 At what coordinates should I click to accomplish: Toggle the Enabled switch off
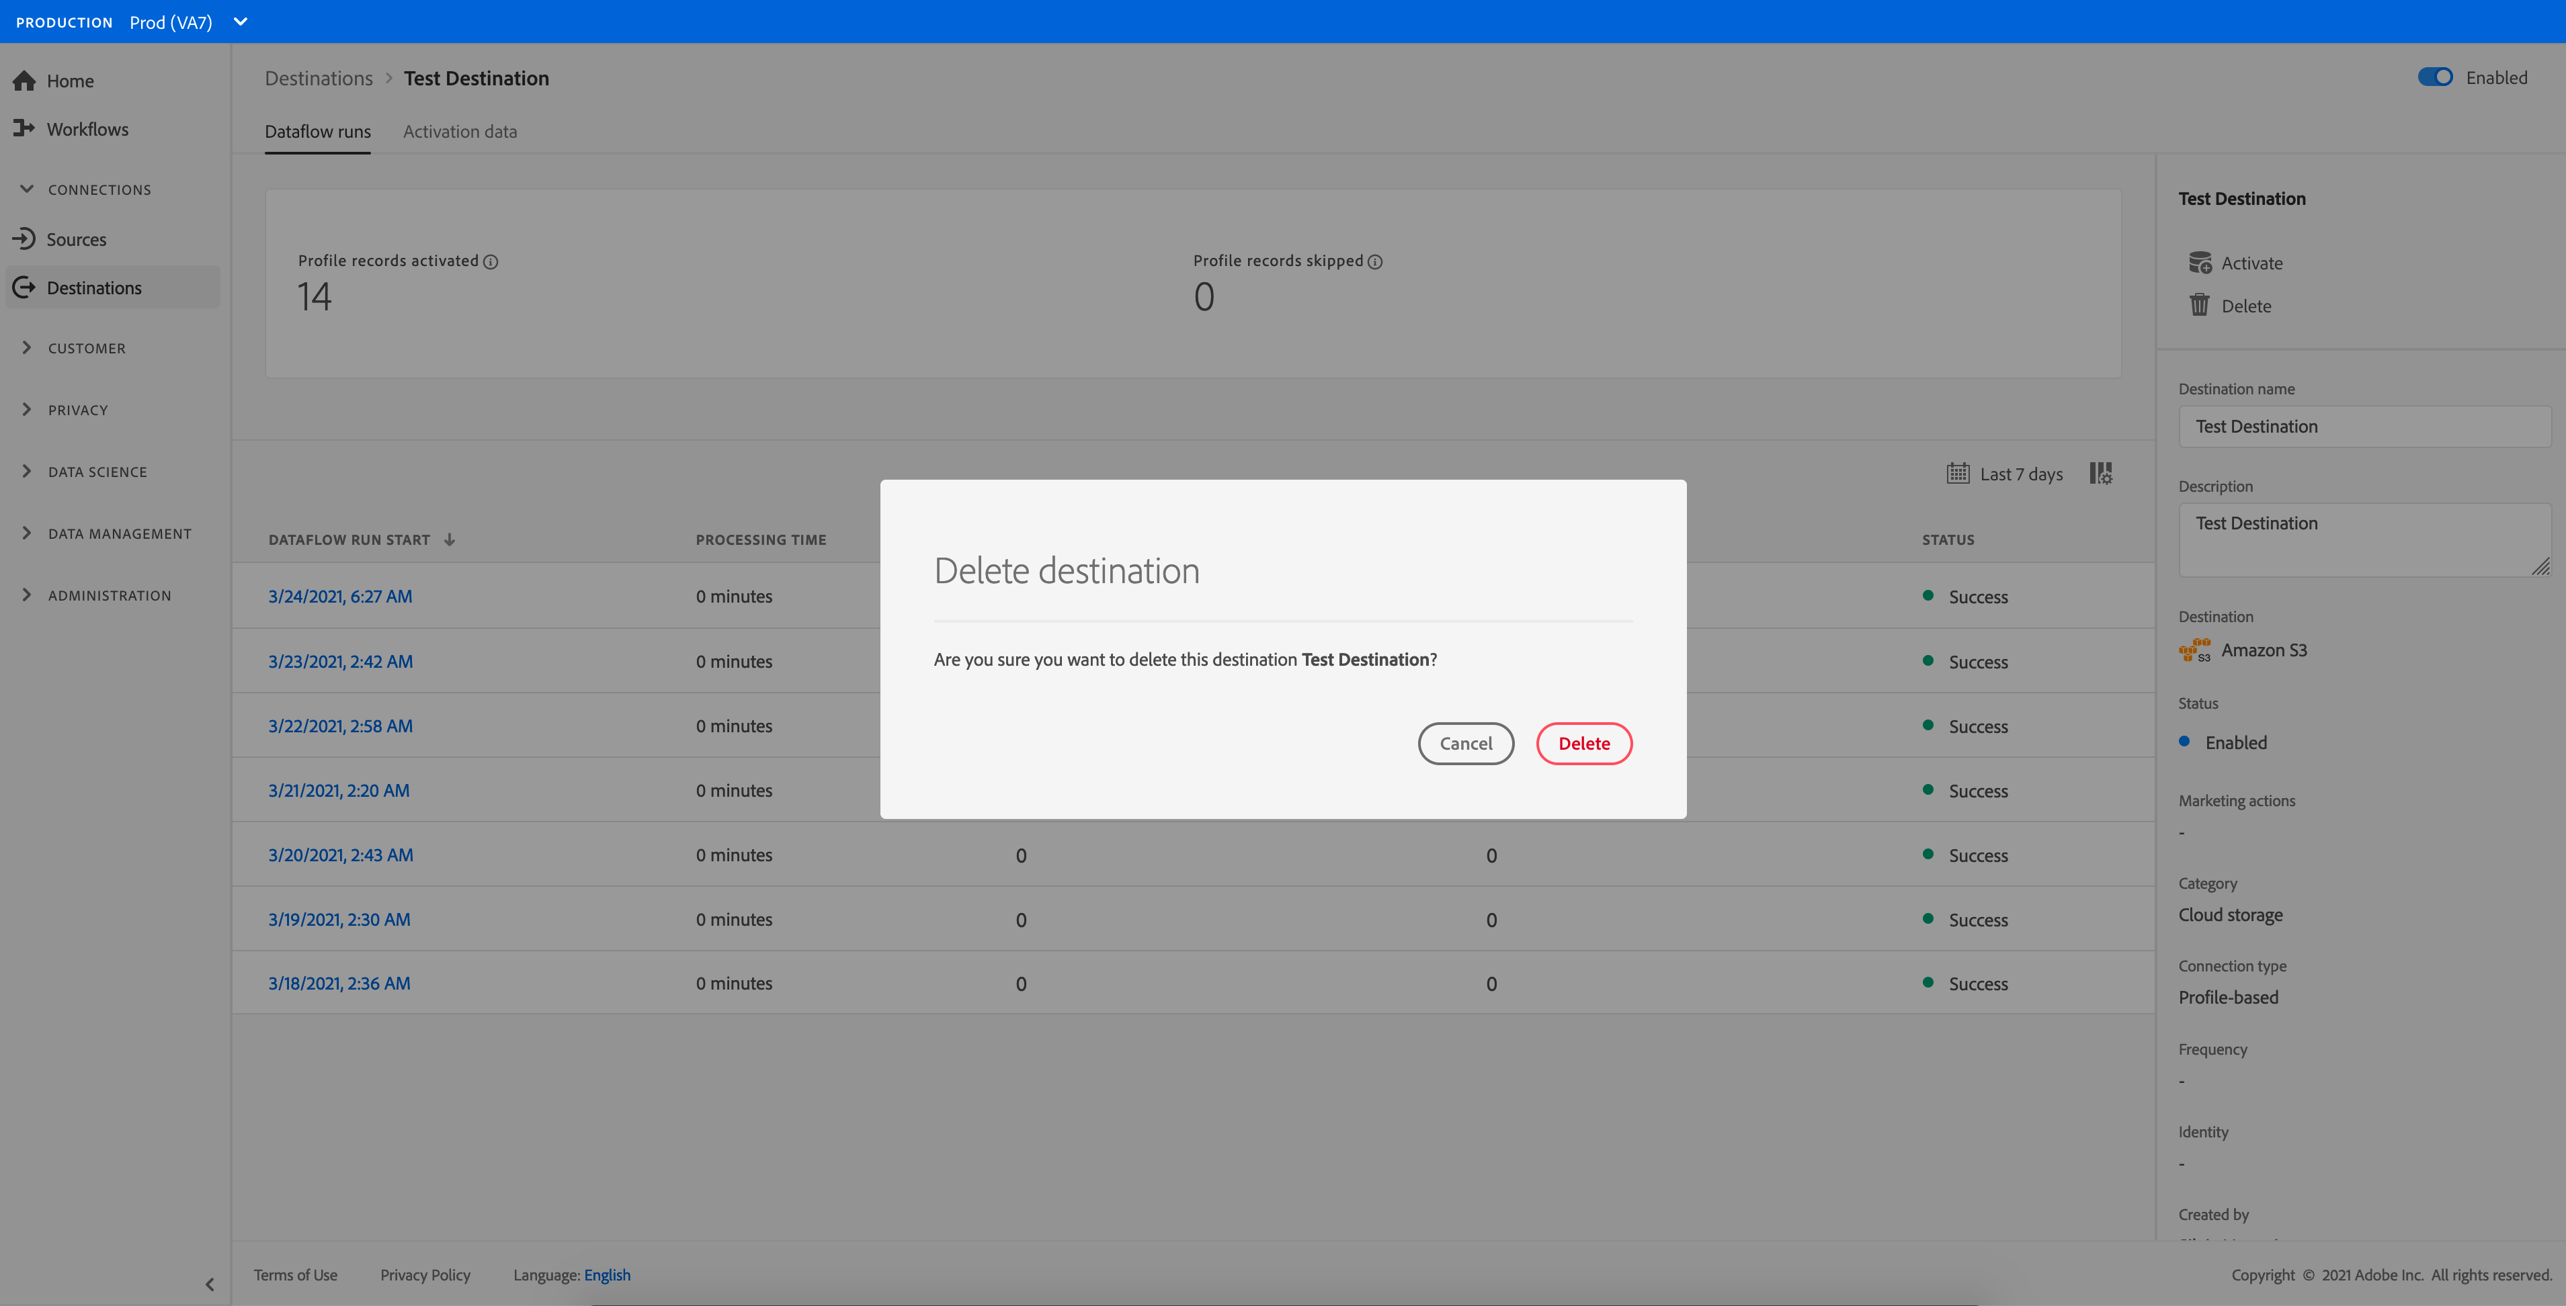point(2434,78)
